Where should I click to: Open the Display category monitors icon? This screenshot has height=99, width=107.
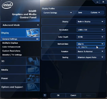click(x=33, y=33)
